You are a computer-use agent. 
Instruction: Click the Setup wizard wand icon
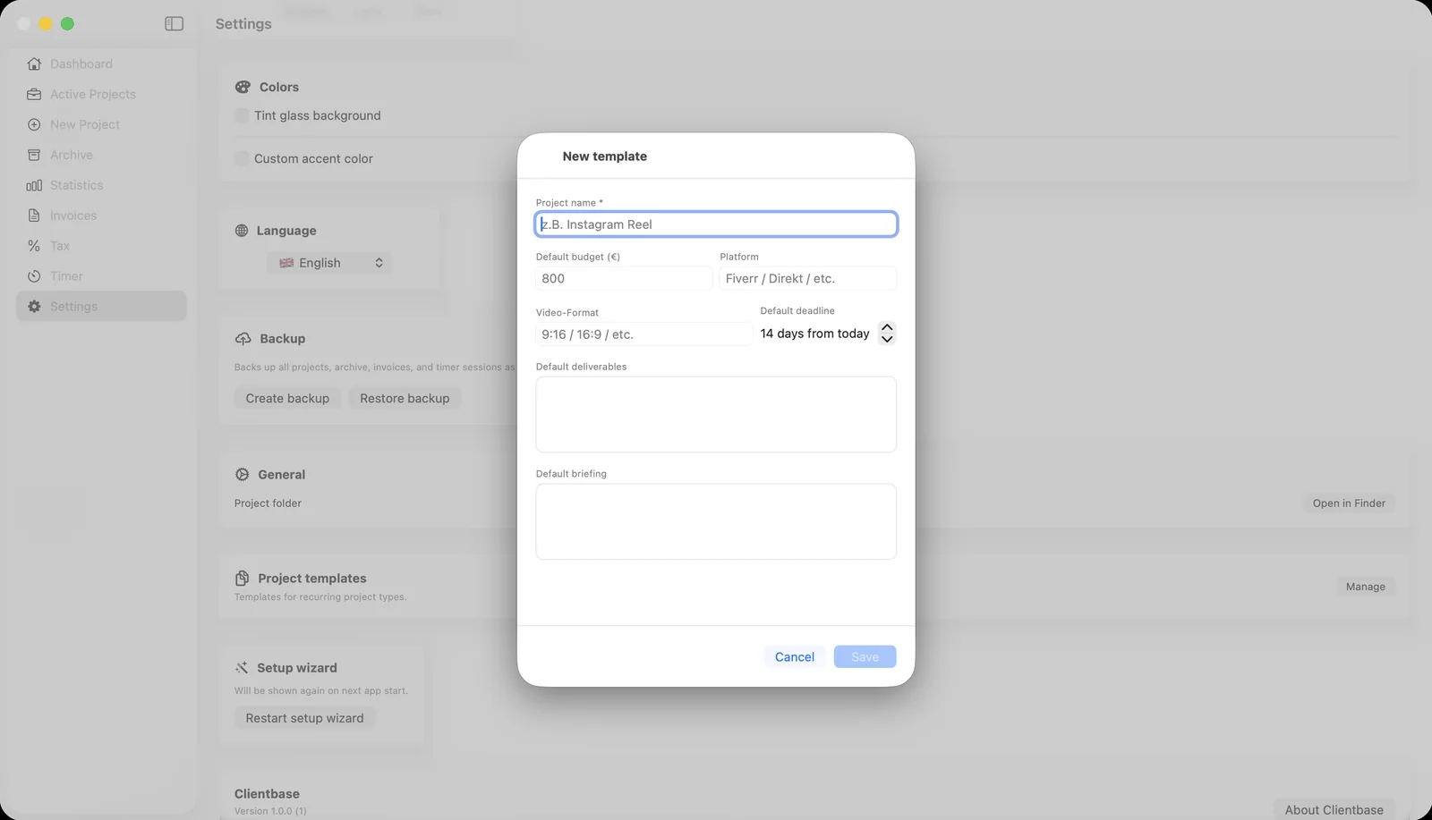tap(242, 668)
